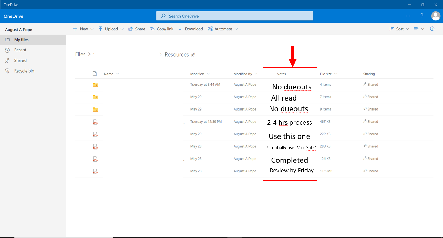The width and height of the screenshot is (443, 238).
Task: Open the more options ellipsis next to search
Action: 408,16
